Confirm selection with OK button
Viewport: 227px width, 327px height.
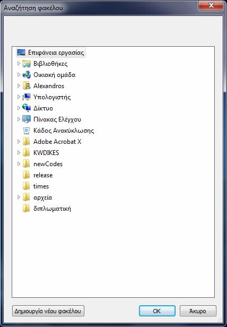click(157, 311)
